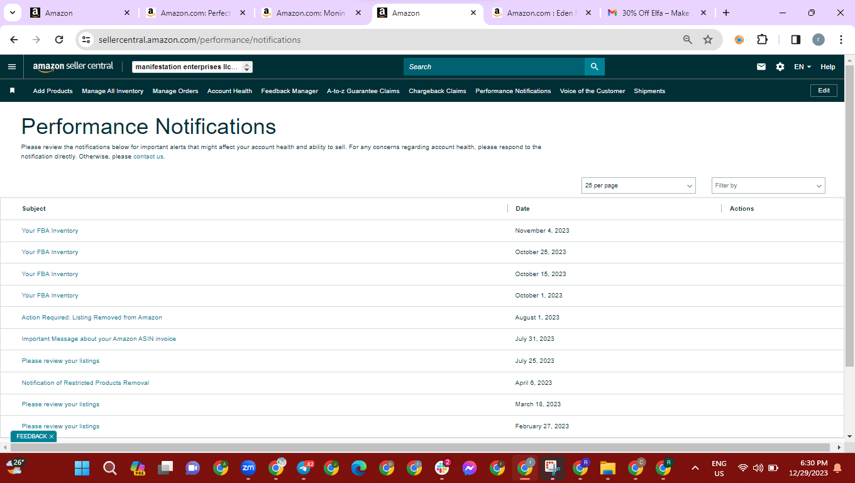Open the Chrome three-dot menu

(x=841, y=40)
